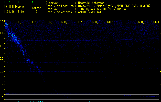Click the 0.9 kHz axis label

pos(2,59)
